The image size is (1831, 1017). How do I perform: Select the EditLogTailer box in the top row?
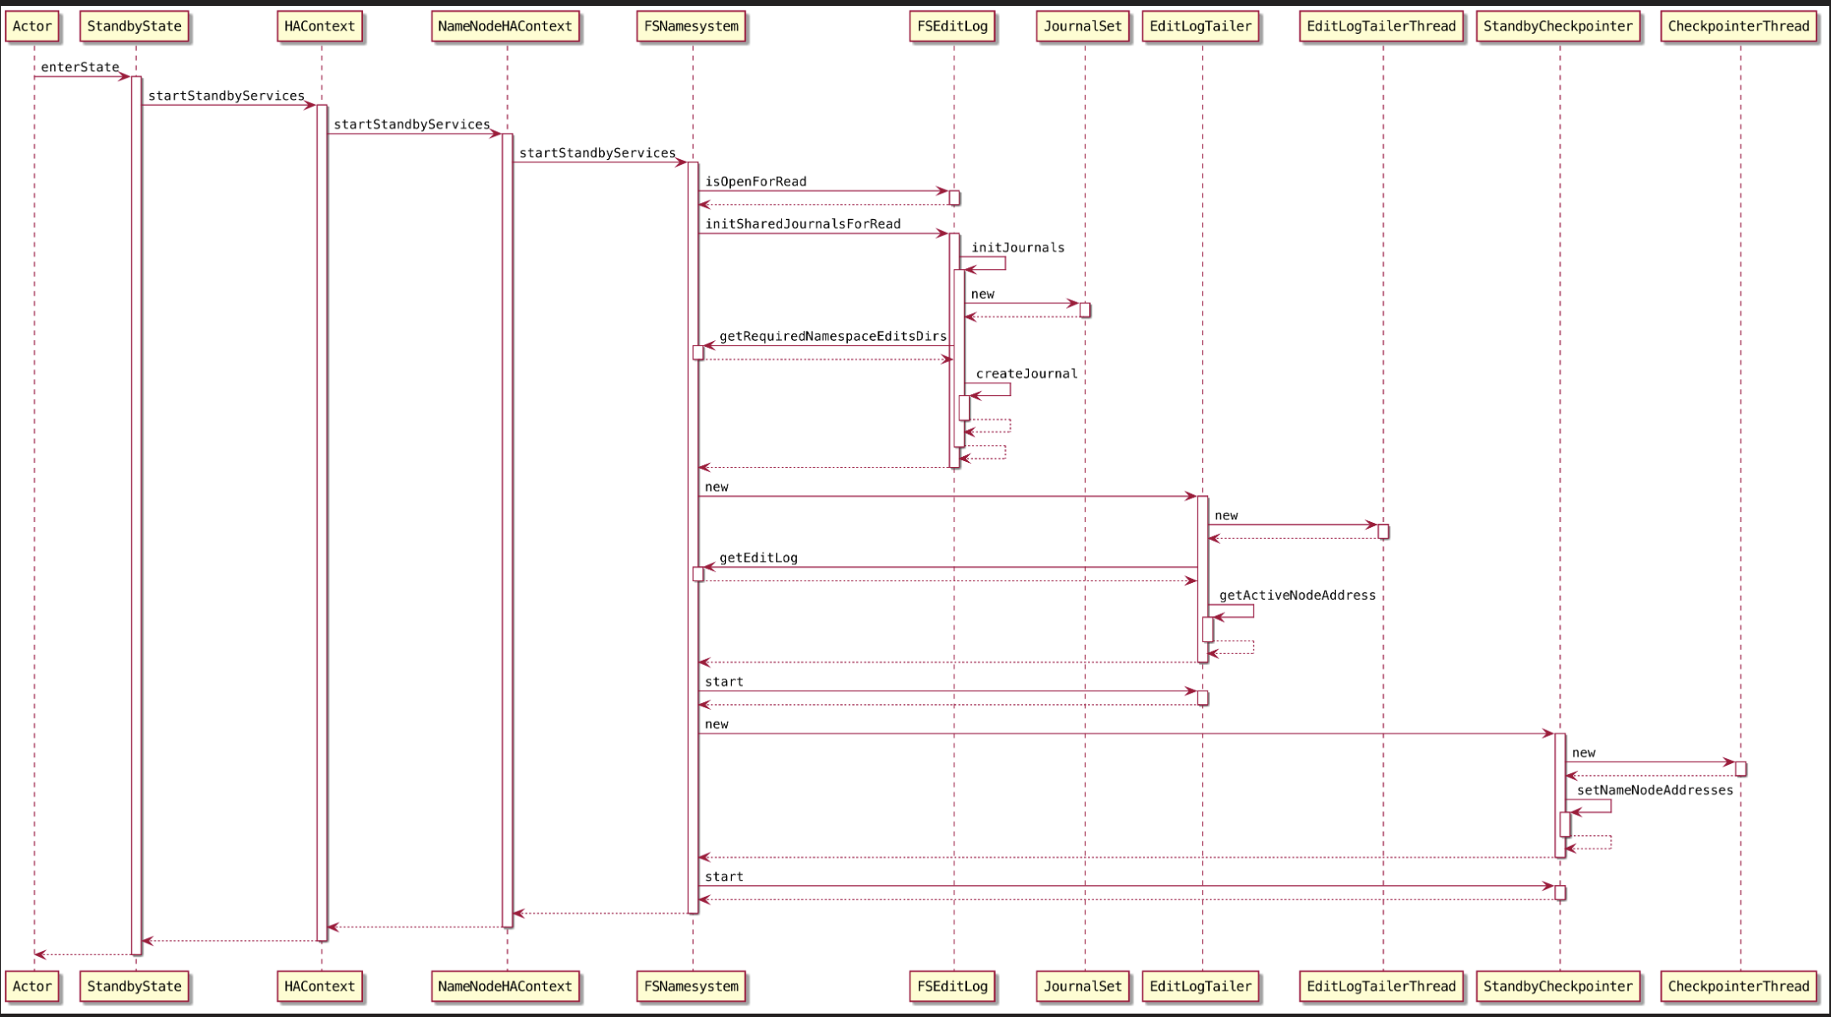click(x=1201, y=26)
